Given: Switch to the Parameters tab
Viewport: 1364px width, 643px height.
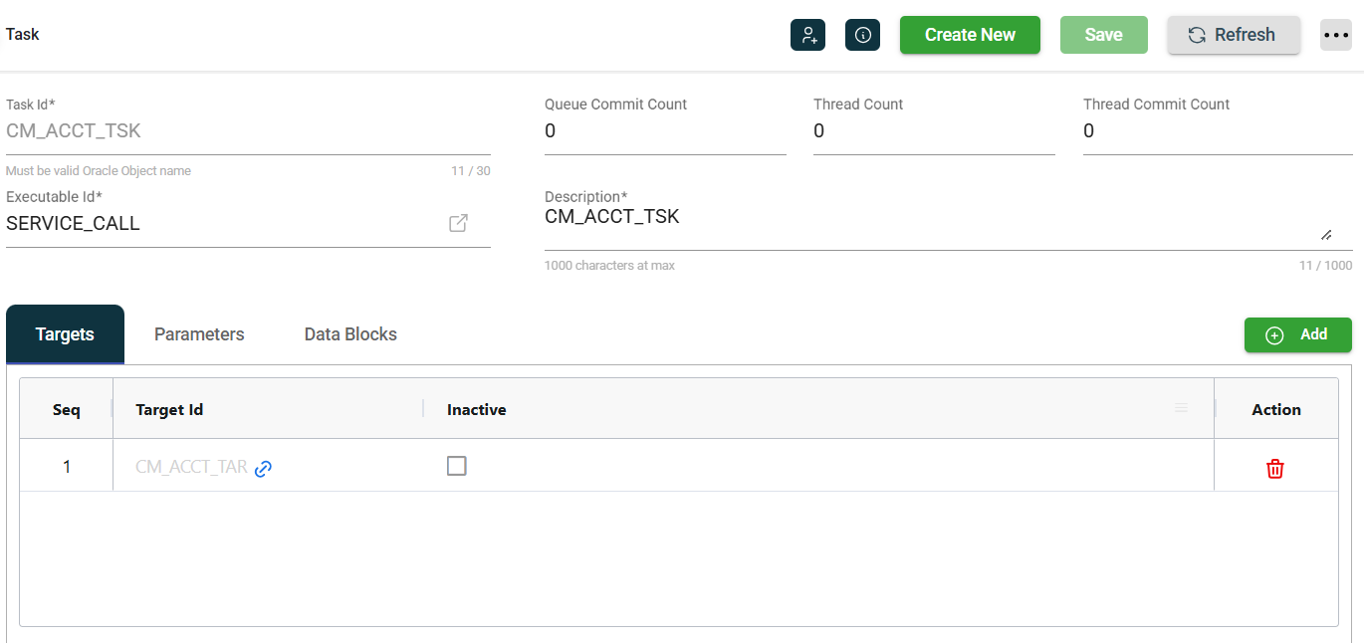Looking at the screenshot, I should click(199, 334).
